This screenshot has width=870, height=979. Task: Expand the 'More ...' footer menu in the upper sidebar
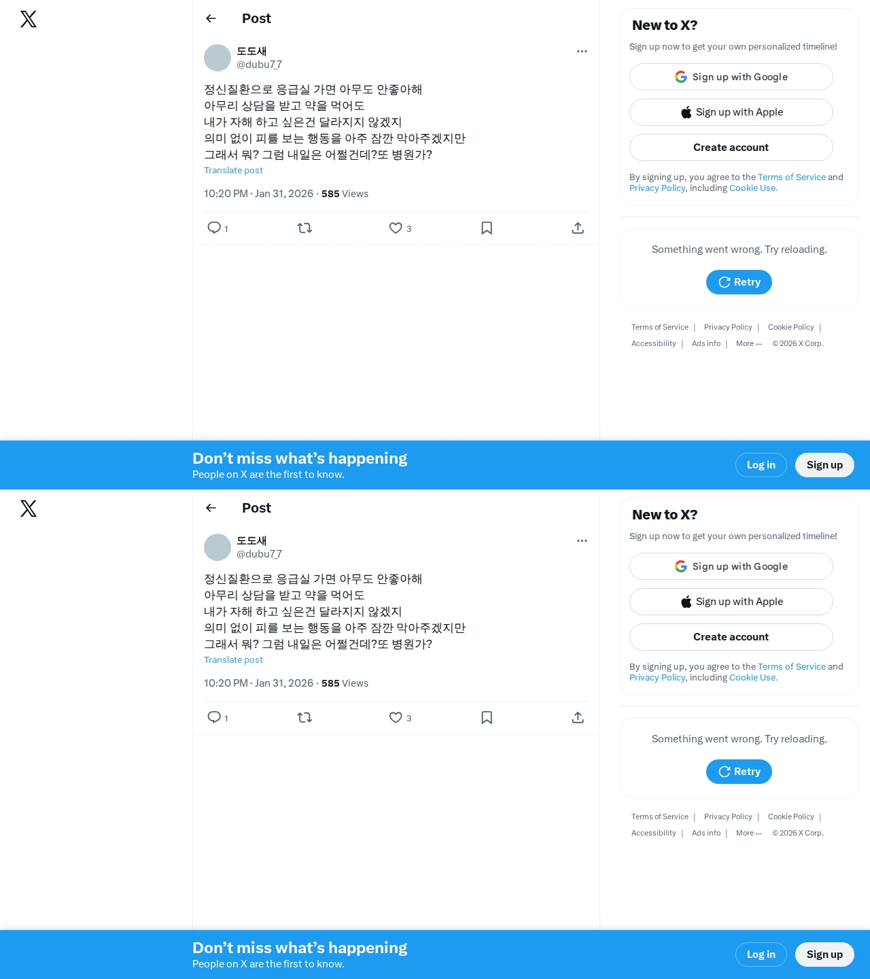click(749, 343)
